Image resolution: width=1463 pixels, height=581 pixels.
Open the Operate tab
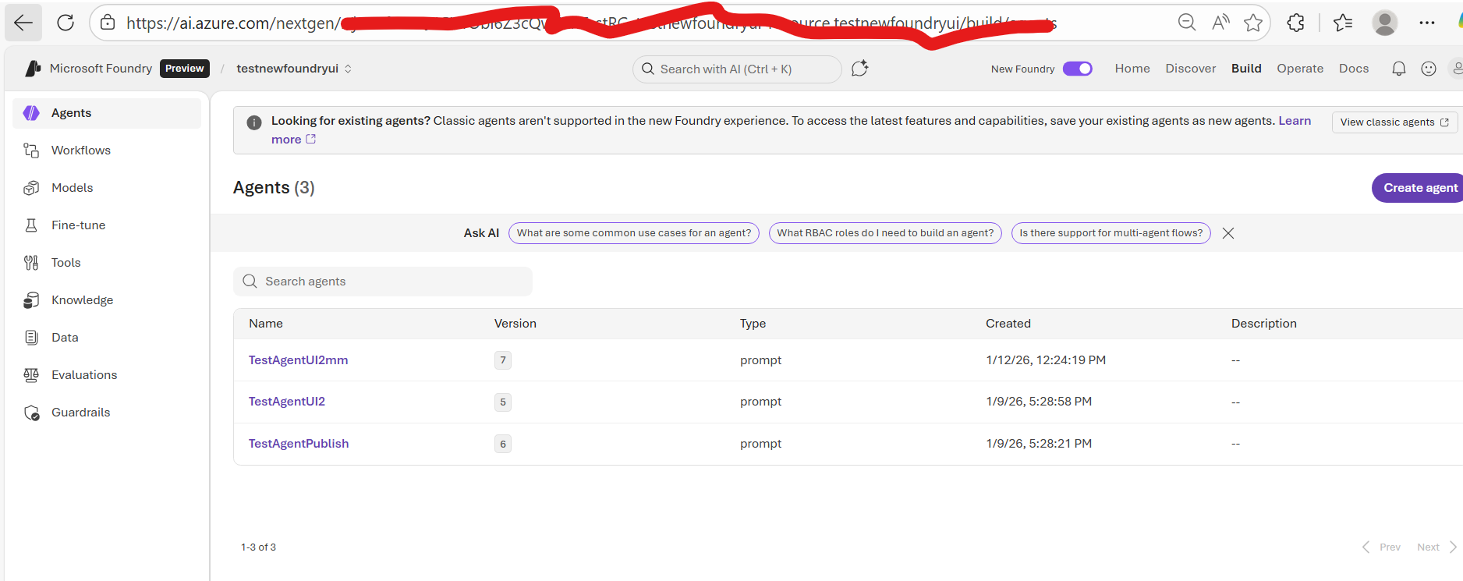click(x=1300, y=69)
